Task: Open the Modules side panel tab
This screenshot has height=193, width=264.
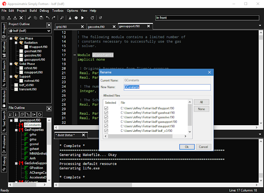Action: point(4,99)
